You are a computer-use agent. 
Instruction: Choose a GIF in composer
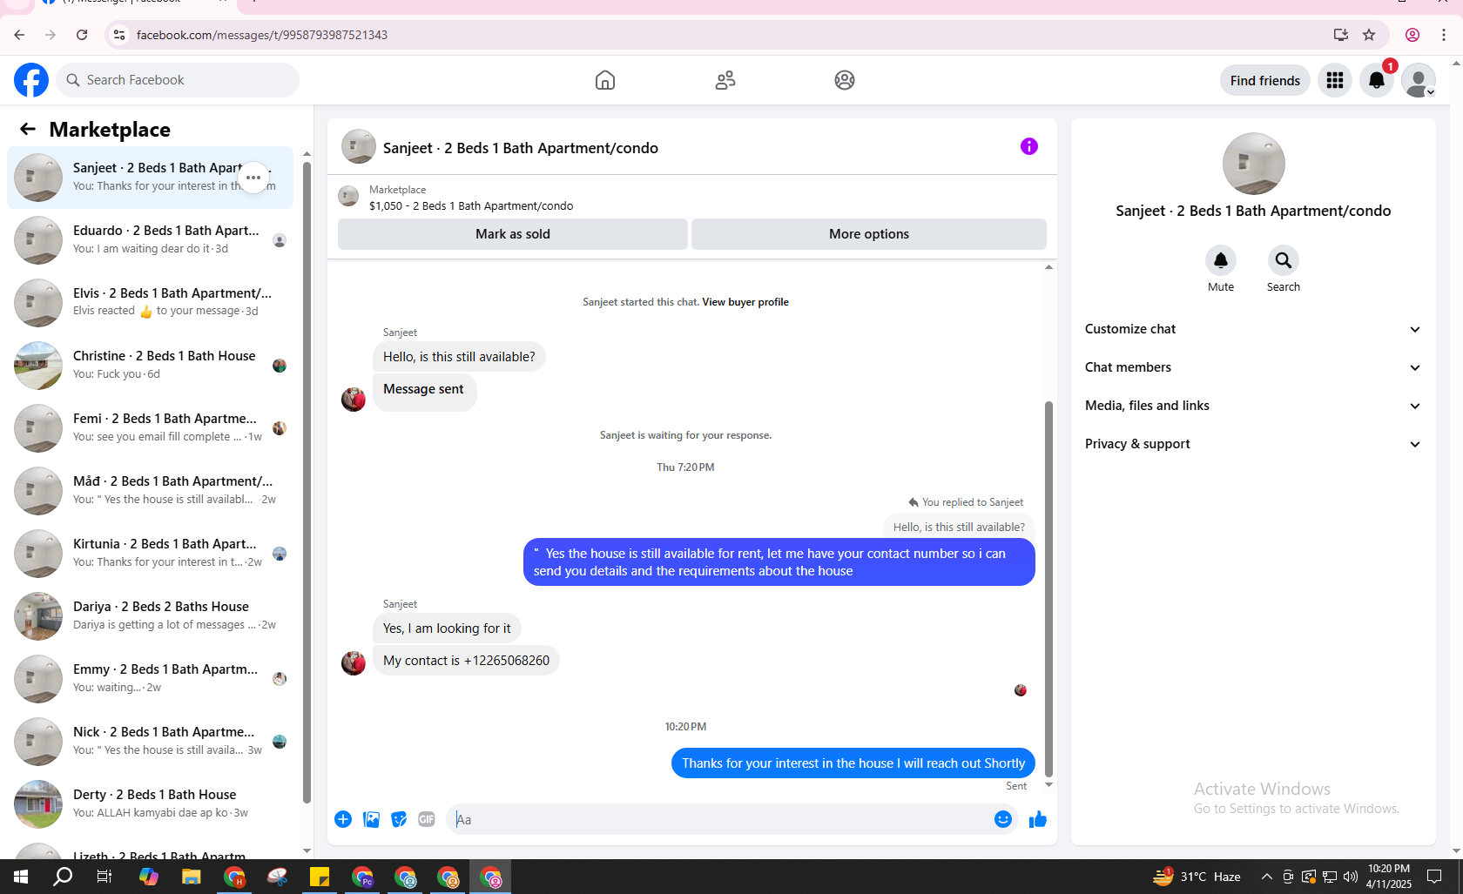(x=427, y=819)
